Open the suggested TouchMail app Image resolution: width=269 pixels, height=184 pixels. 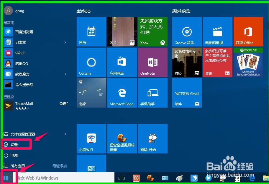pos(36,106)
